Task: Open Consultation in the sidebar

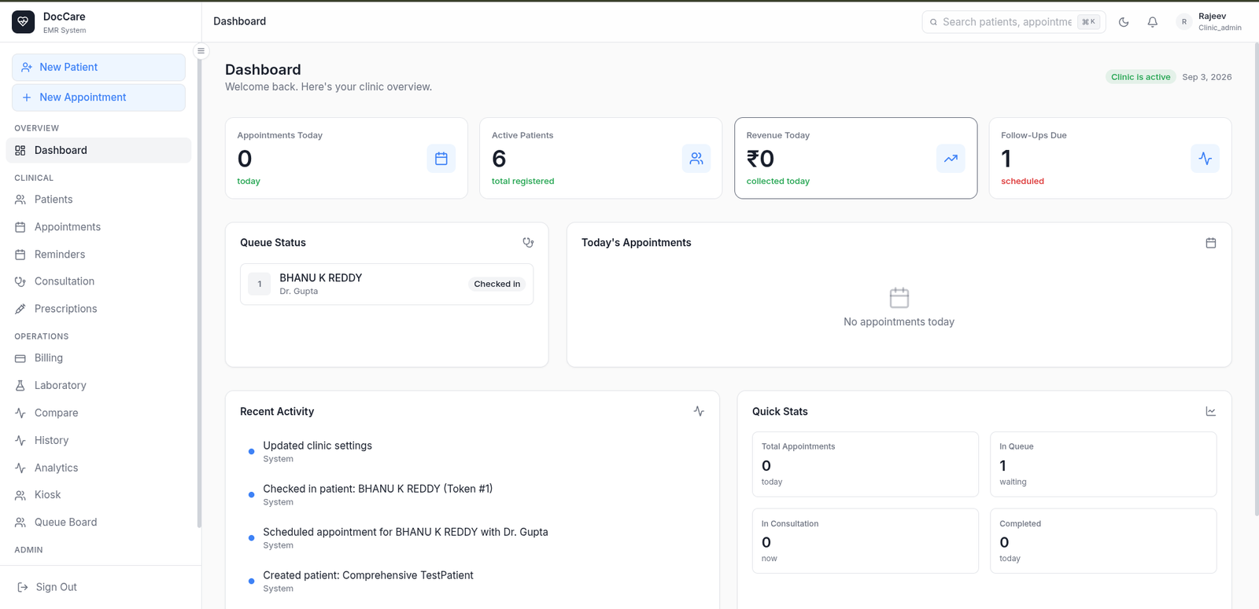Action: click(x=98, y=281)
